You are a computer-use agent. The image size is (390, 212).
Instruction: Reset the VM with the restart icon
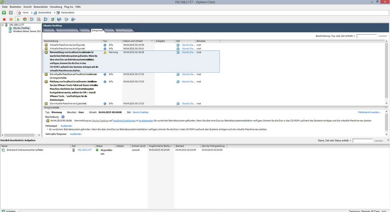tap(25, 19)
